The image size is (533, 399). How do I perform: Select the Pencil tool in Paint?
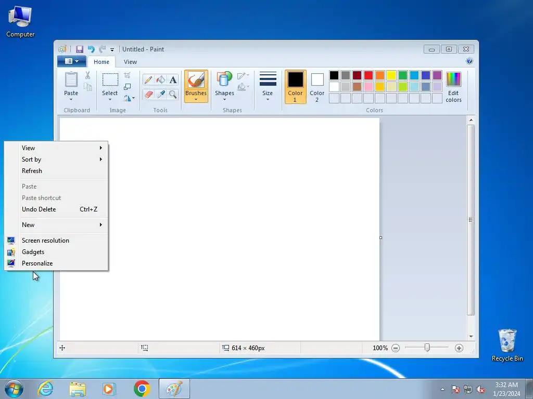148,79
